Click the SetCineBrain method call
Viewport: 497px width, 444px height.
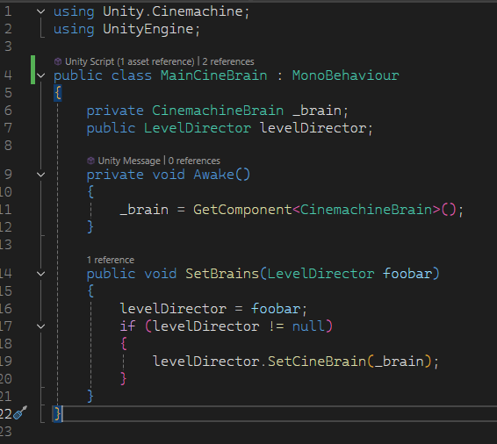pyautogui.click(x=317, y=362)
